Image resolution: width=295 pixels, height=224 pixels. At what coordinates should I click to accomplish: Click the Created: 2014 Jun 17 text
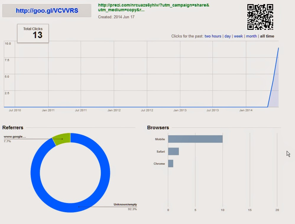tap(116, 17)
